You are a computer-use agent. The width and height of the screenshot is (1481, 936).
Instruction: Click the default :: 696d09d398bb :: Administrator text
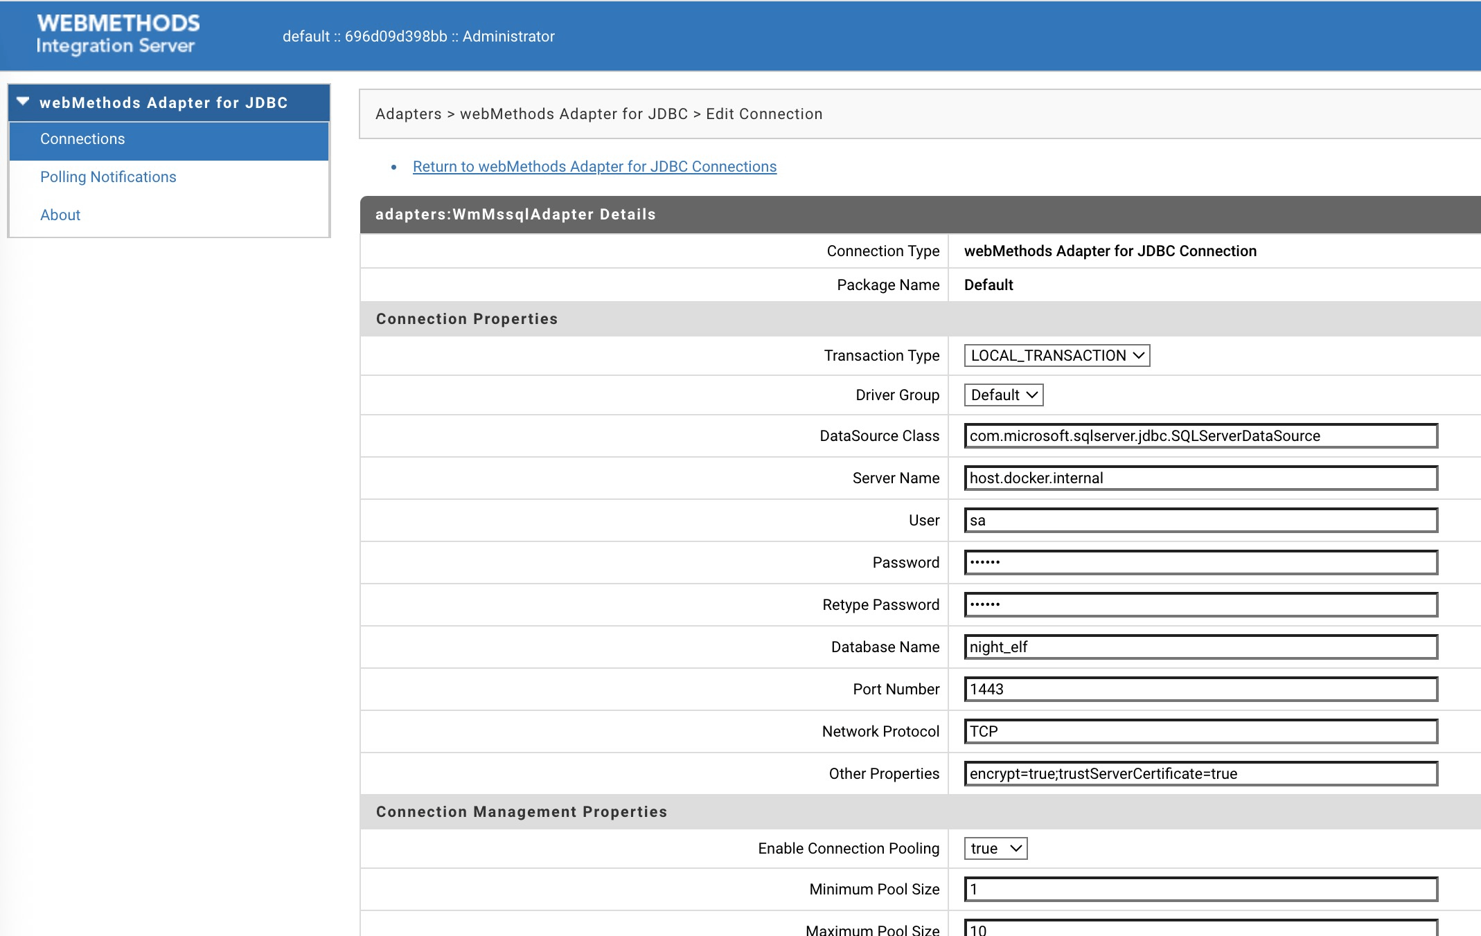coord(418,37)
